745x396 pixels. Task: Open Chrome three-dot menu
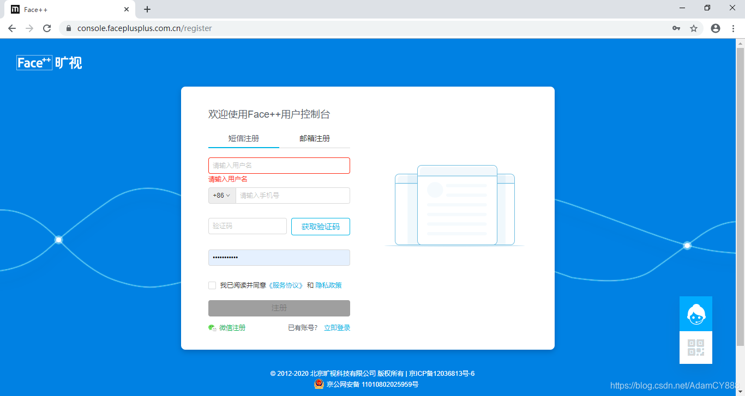(733, 28)
